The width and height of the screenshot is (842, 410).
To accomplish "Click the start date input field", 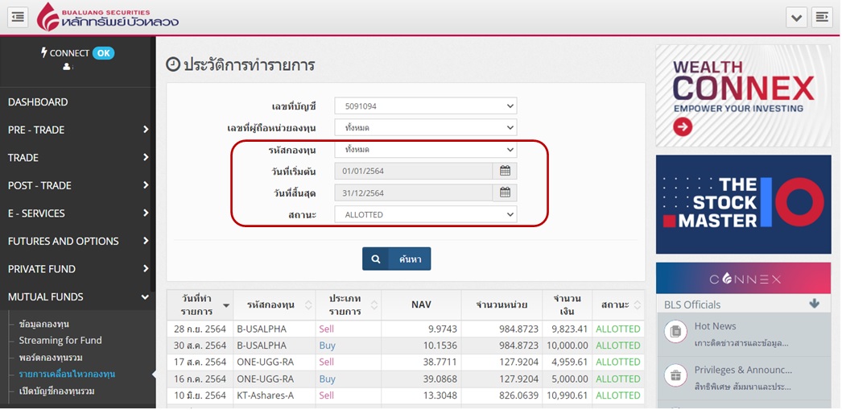I will [413, 171].
